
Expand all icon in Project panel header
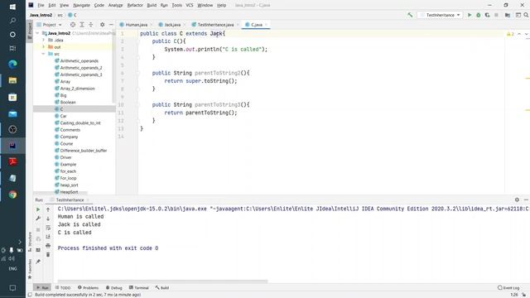pos(82,25)
